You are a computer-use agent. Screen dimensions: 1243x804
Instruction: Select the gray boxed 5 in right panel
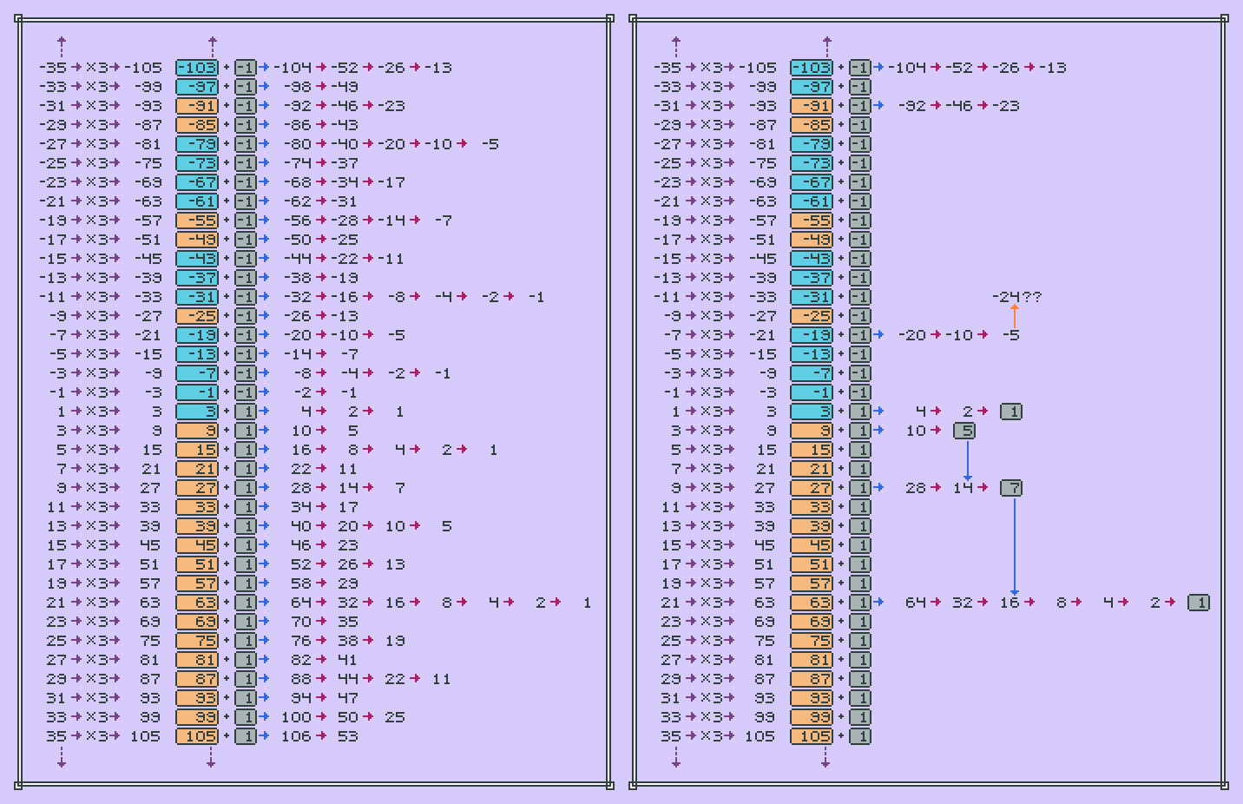tap(964, 431)
